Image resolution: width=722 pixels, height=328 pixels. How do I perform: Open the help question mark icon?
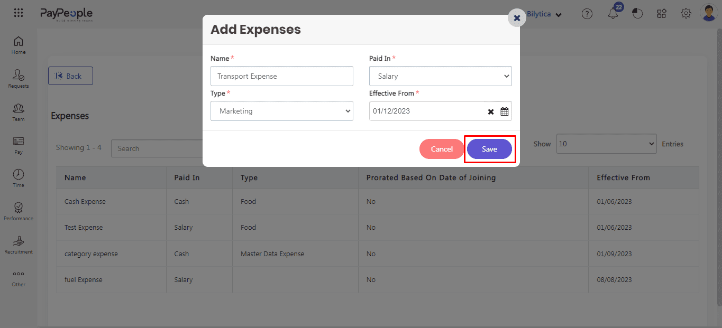tap(587, 14)
